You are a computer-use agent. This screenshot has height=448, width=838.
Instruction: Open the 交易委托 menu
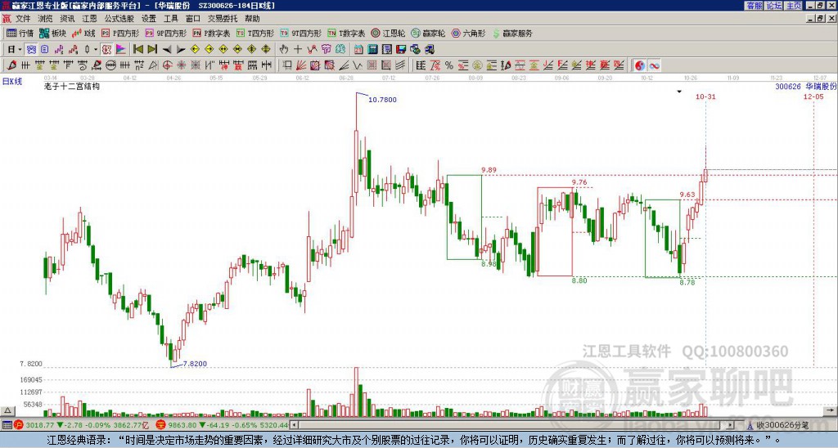coord(223,19)
